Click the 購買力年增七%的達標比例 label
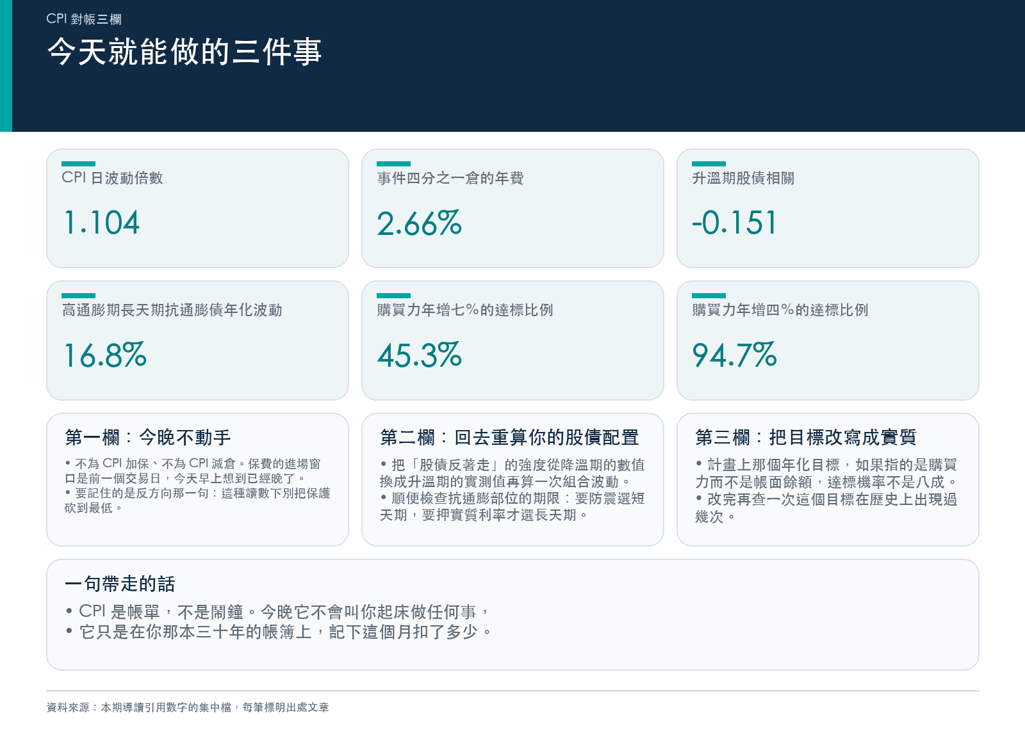Screen dimensions: 1025x736 pyautogui.click(x=465, y=310)
